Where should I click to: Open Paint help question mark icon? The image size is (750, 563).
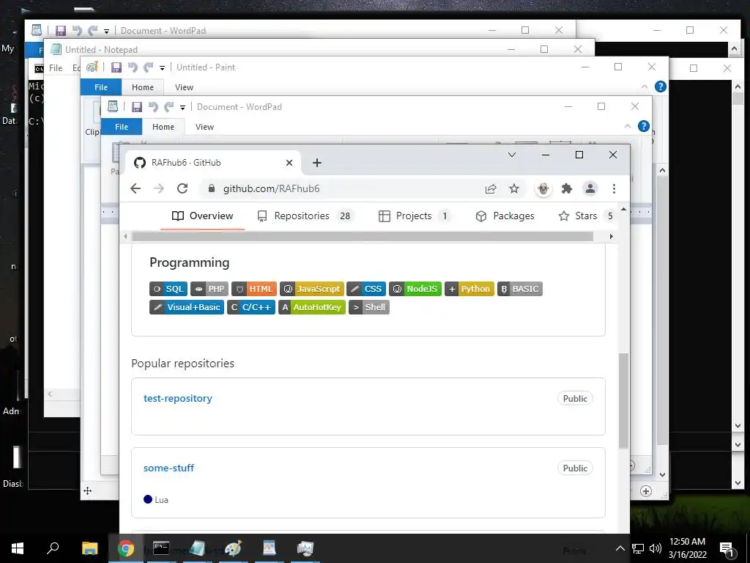(661, 87)
